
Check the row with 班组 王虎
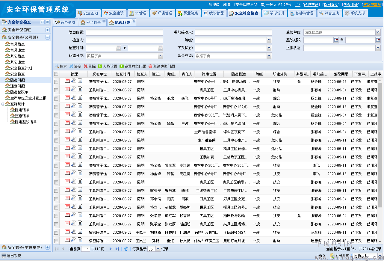pos(56,99)
